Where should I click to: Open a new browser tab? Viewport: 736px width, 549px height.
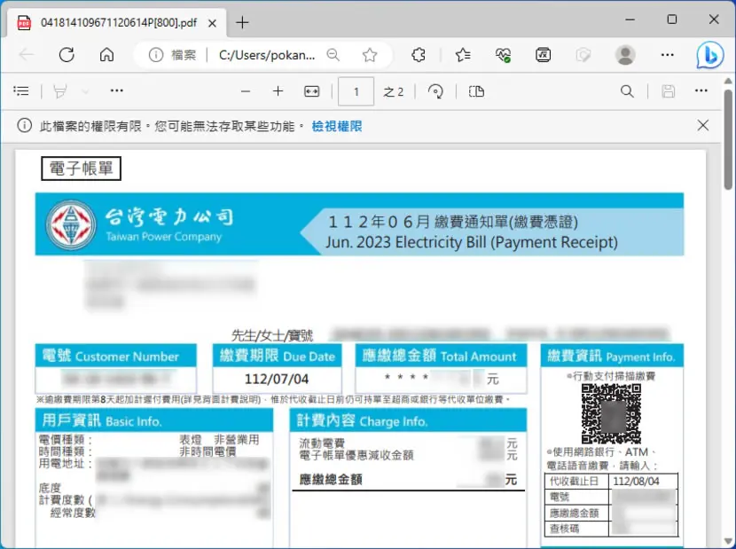click(242, 22)
